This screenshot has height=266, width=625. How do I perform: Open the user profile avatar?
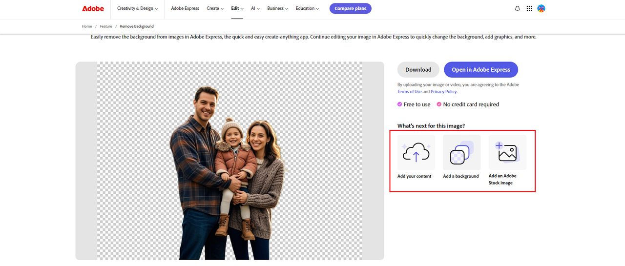point(541,8)
